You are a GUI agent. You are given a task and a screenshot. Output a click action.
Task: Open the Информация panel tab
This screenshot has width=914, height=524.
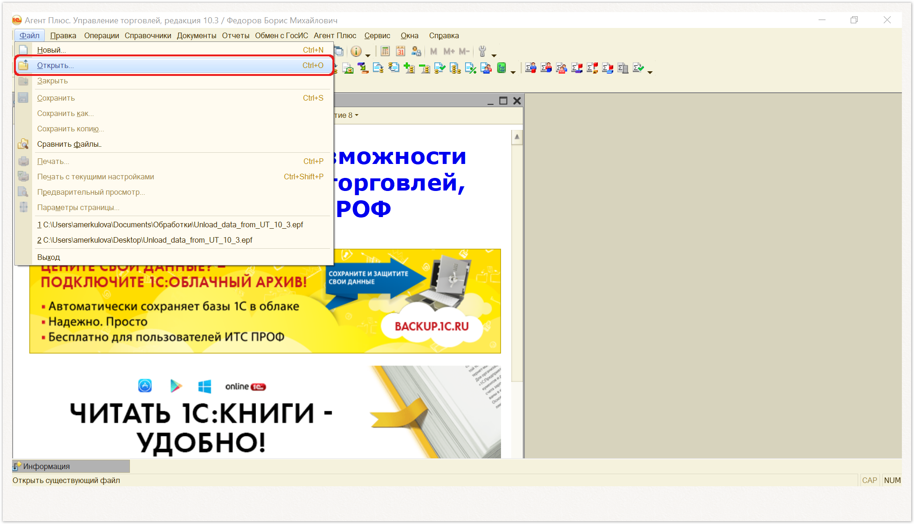point(71,466)
